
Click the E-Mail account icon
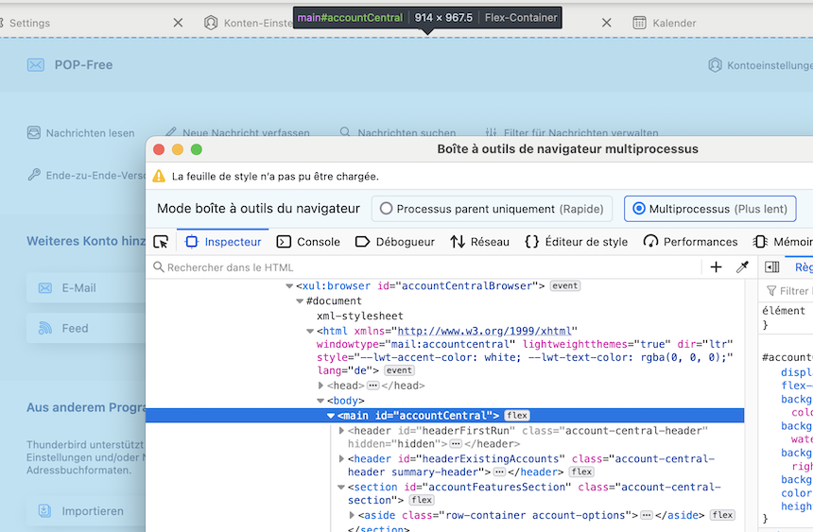pyautogui.click(x=43, y=288)
